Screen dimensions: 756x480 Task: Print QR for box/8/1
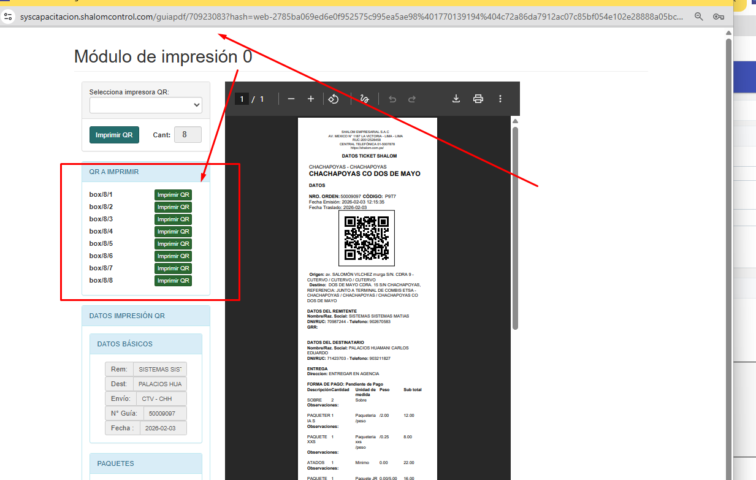tap(173, 195)
